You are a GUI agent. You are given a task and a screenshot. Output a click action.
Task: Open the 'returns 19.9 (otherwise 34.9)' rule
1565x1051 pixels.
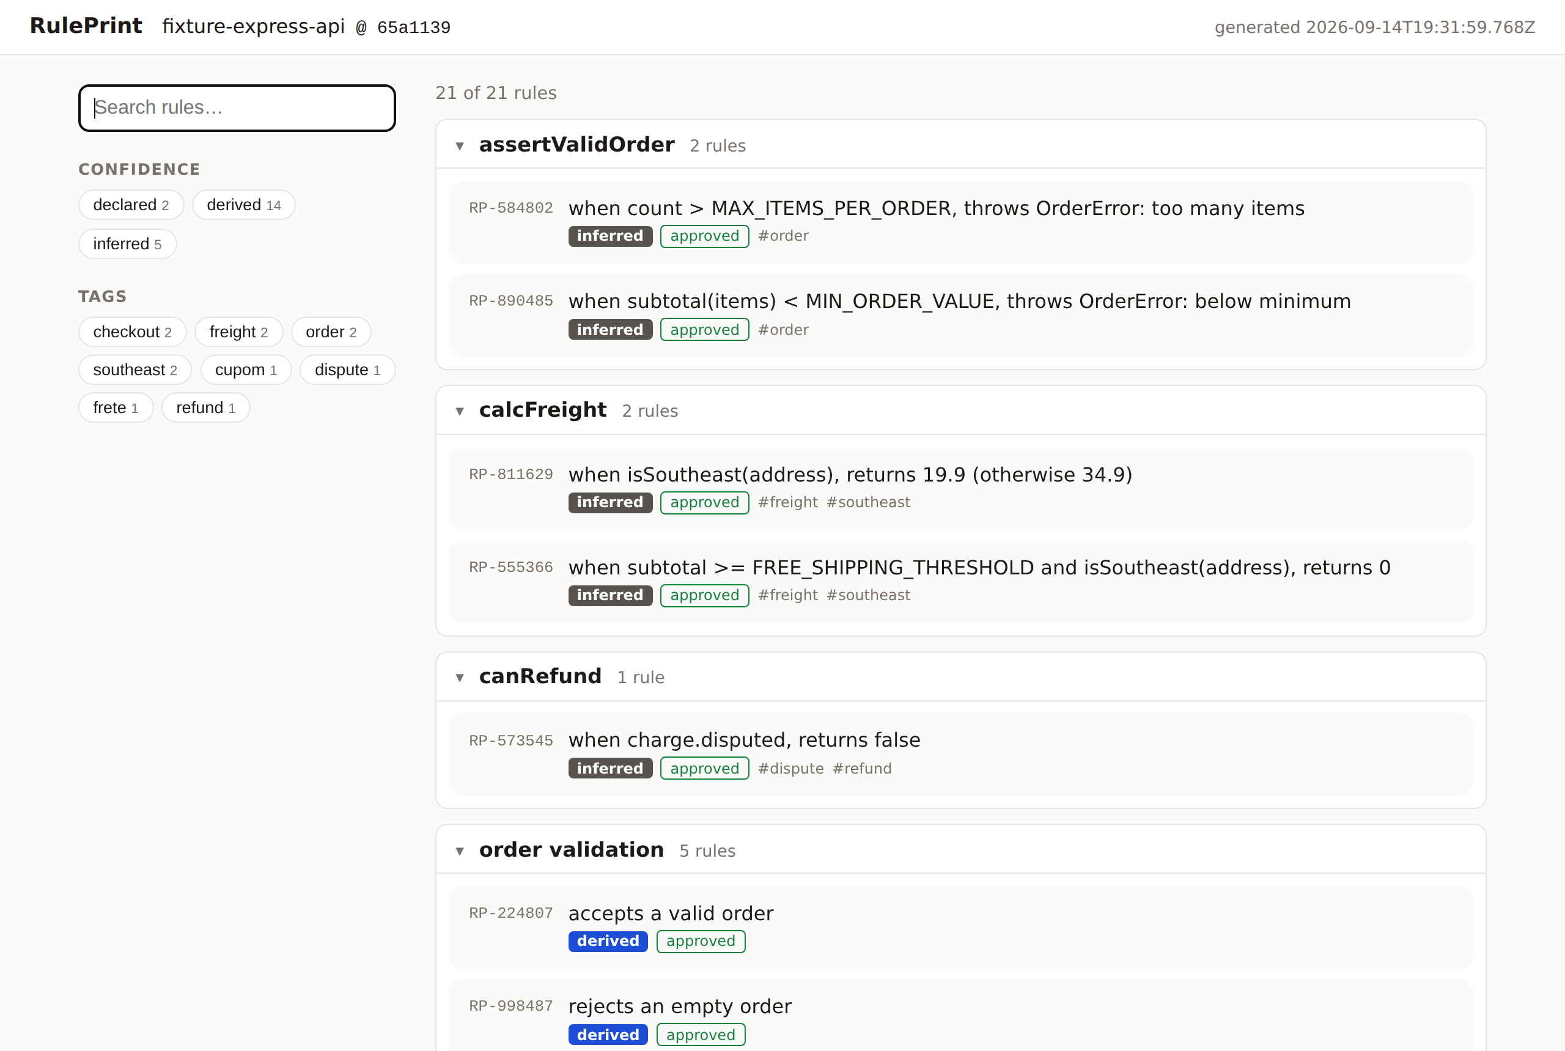coord(850,475)
